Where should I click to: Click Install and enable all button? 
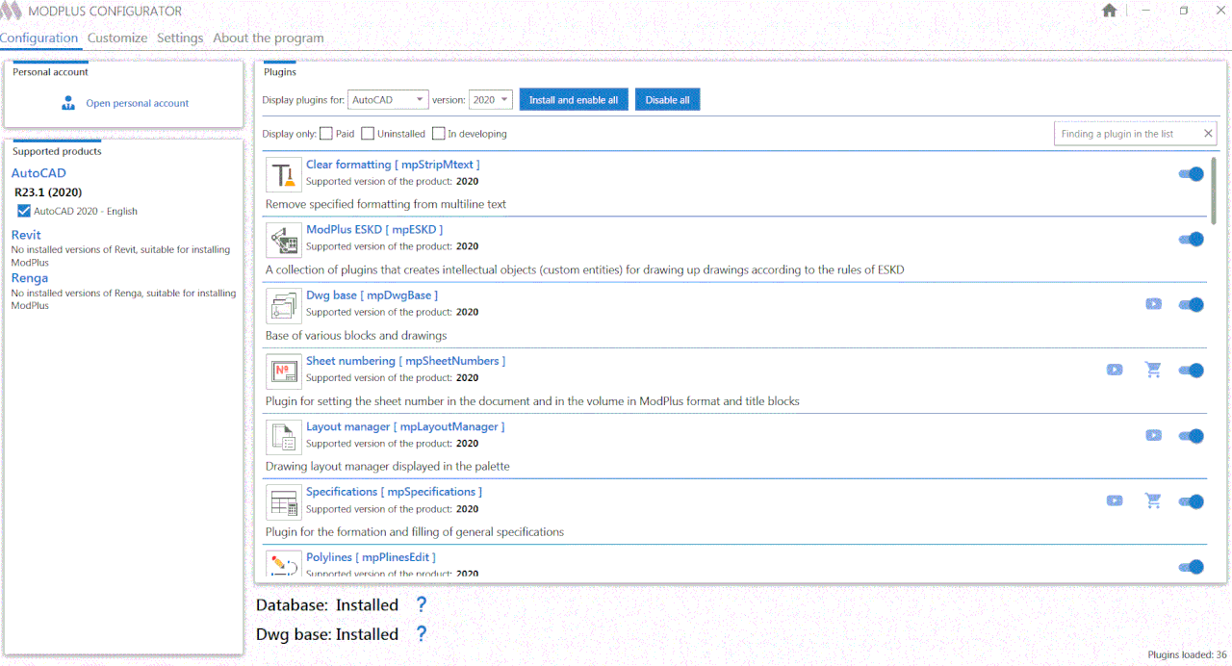point(574,99)
